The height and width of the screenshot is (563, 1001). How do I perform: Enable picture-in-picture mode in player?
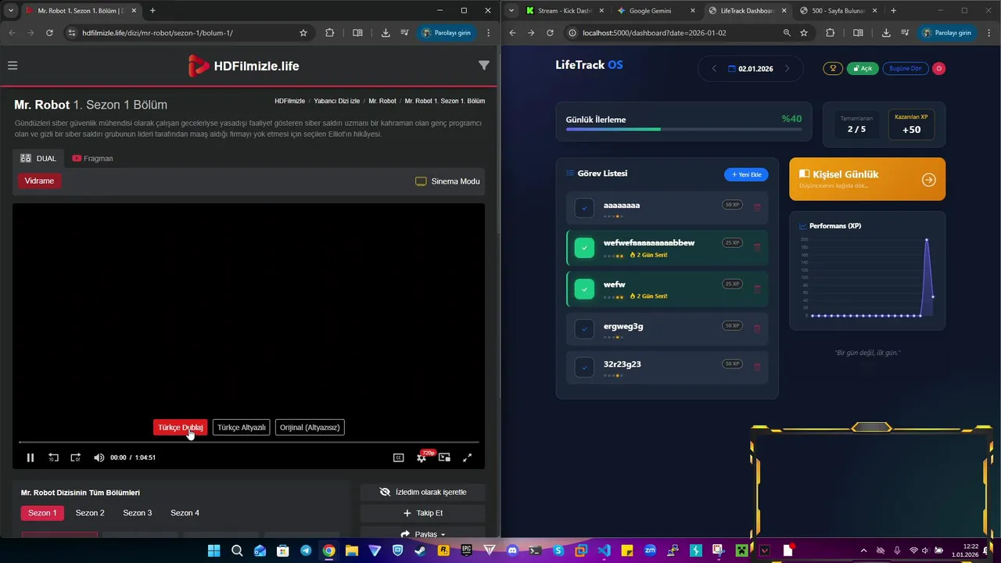pos(445,457)
